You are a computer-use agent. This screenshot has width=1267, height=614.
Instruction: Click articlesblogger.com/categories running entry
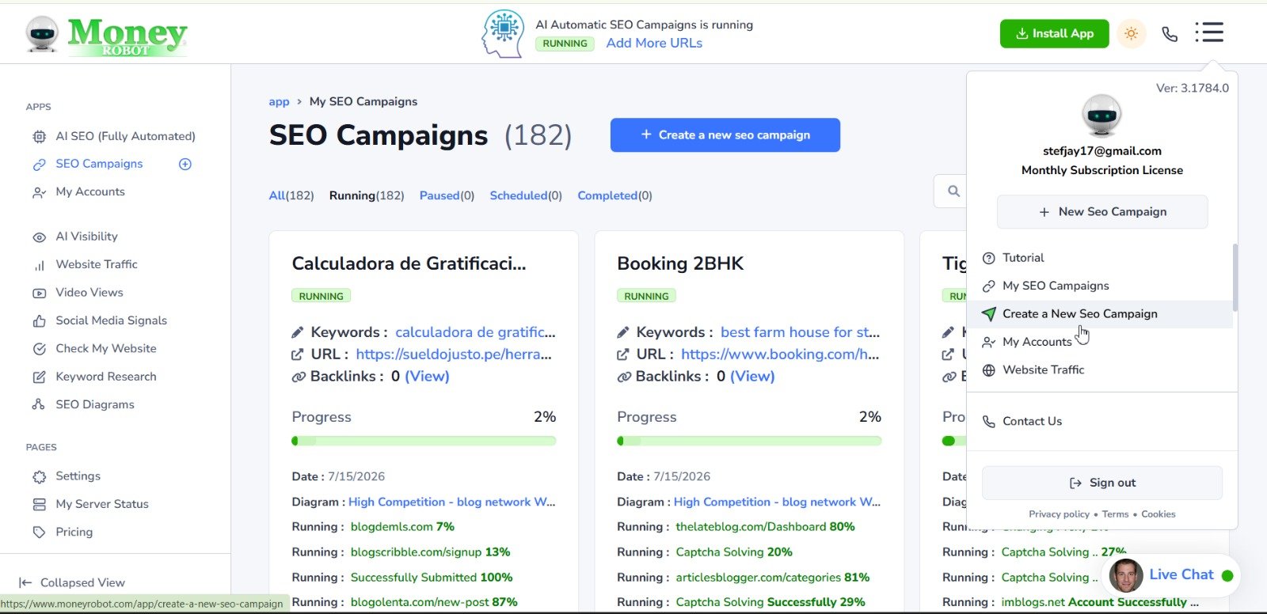772,578
